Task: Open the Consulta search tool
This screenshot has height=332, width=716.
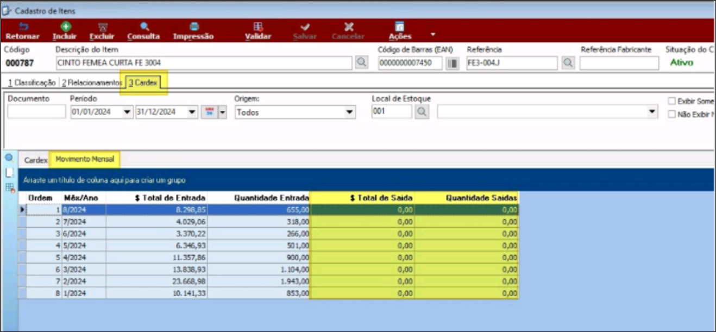Action: coord(143,31)
